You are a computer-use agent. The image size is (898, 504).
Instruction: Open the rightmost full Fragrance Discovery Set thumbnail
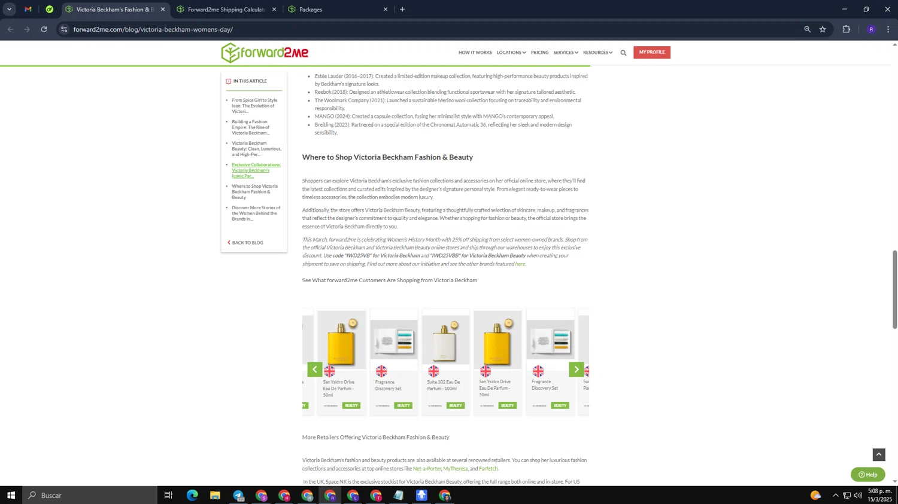coord(550,340)
